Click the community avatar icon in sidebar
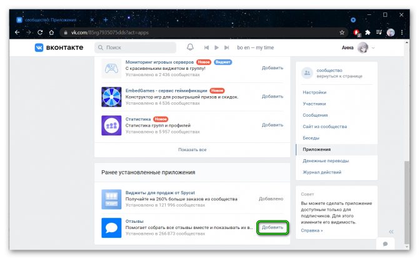The height and width of the screenshot is (259, 419). point(307,73)
